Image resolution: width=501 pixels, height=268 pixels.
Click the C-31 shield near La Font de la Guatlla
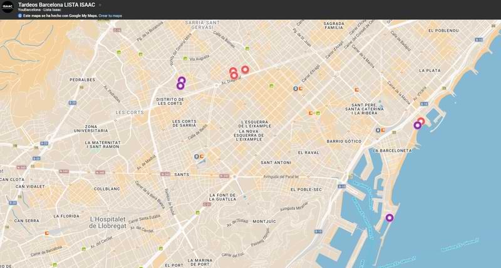207,204
